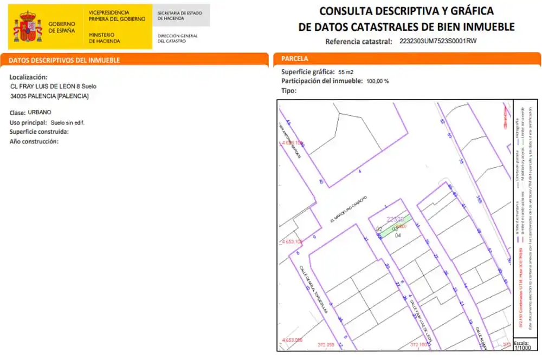Select the green highlighted parcel on map
The image size is (542, 361).
tap(395, 226)
